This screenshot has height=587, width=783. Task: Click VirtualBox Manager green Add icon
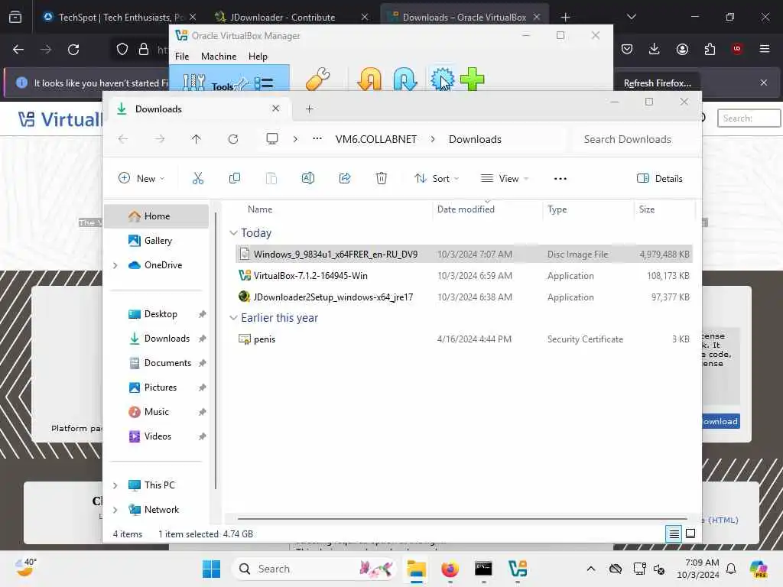coord(473,79)
